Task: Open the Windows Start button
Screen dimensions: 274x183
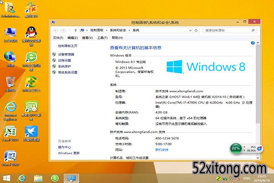Action: [7, 178]
